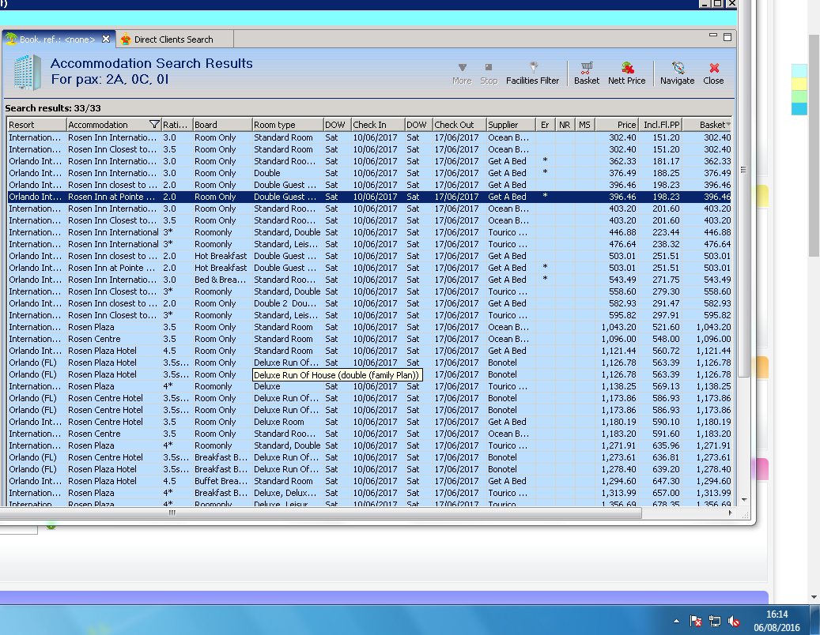Sort results by Price column header
Viewport: 820px width, 635px height.
point(617,125)
